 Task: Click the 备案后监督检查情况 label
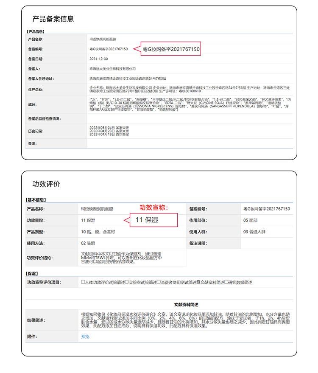point(45,119)
